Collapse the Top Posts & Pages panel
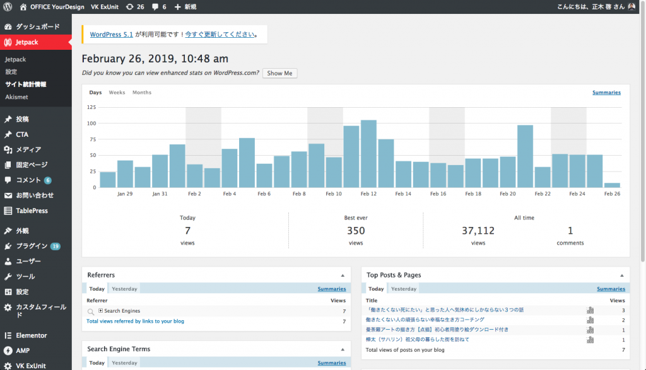The image size is (646, 370). 621,275
